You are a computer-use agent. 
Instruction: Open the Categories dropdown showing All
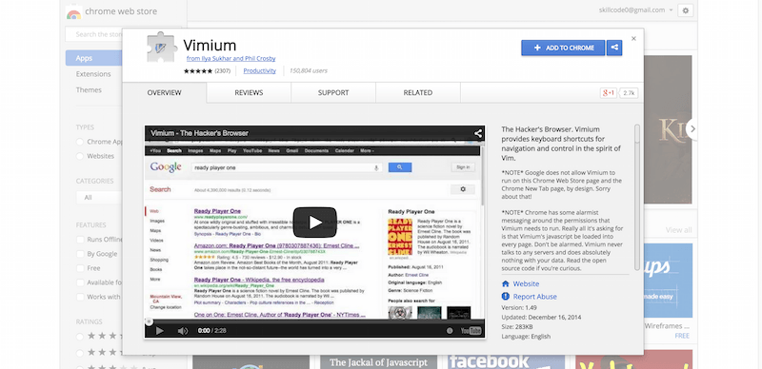click(x=99, y=198)
